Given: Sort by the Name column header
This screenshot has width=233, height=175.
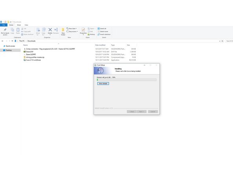Looking at the screenshot, I should pos(26,45).
